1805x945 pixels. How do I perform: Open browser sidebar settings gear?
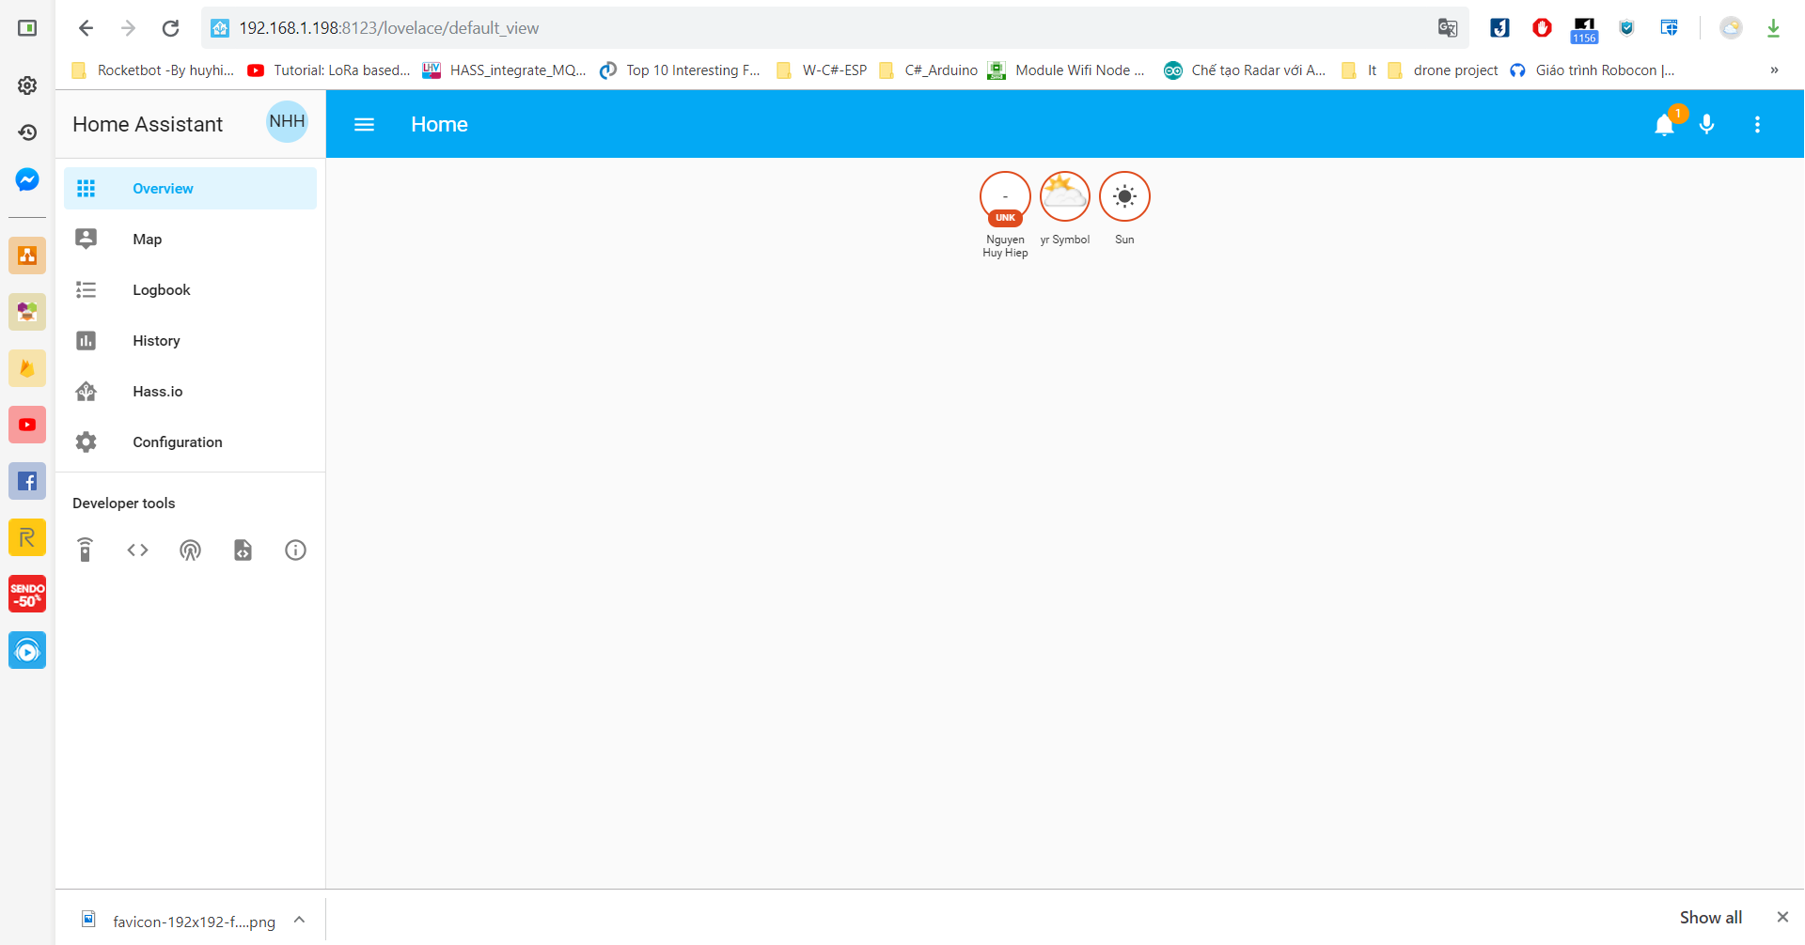(x=27, y=85)
